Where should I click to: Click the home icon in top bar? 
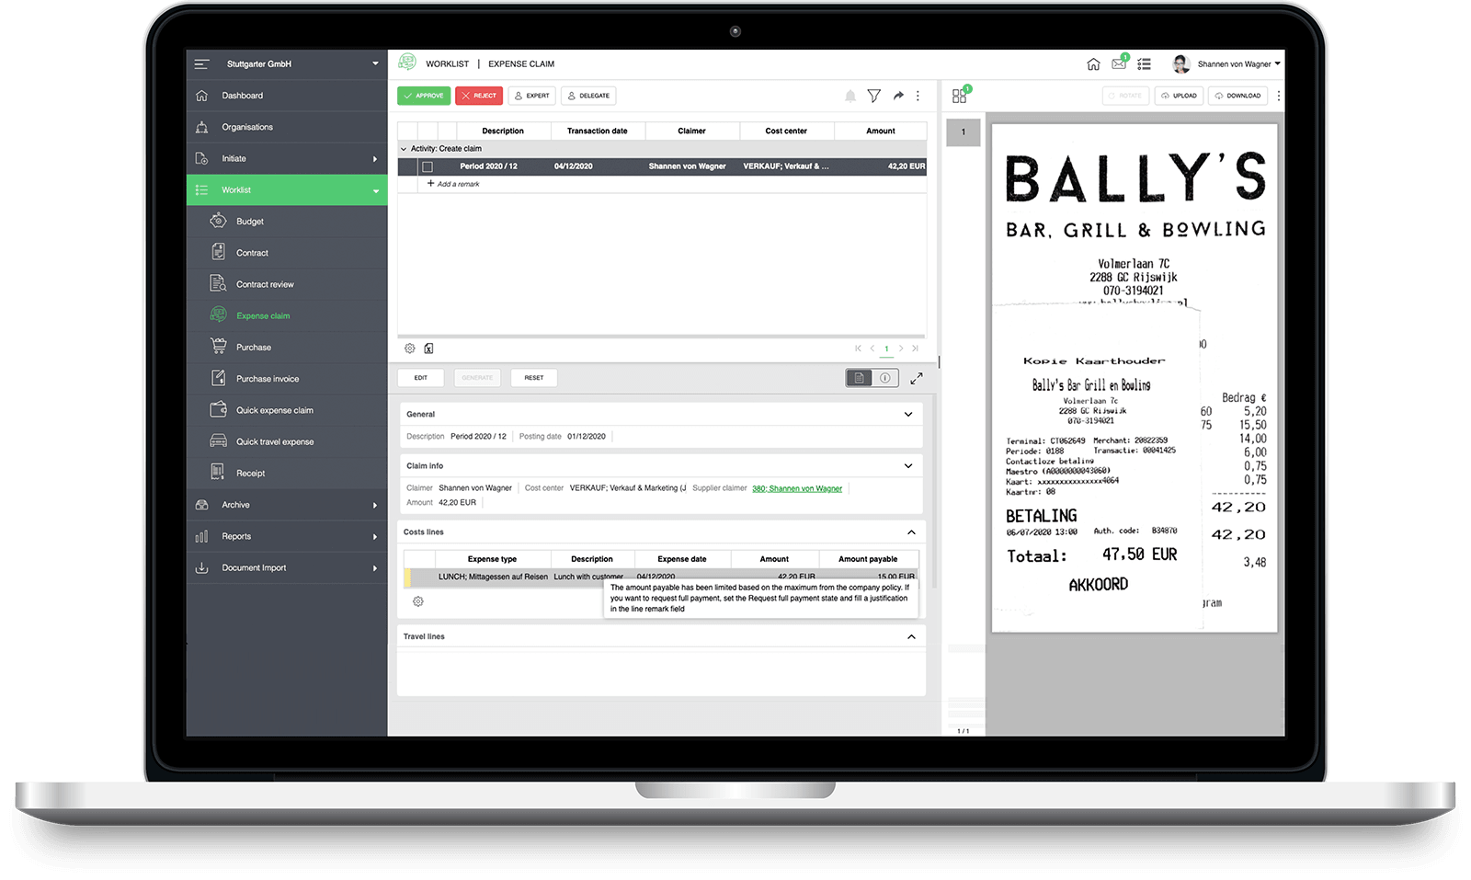[1093, 64]
